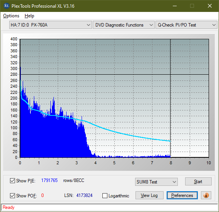Close the PlexTools window

tap(210, 6)
